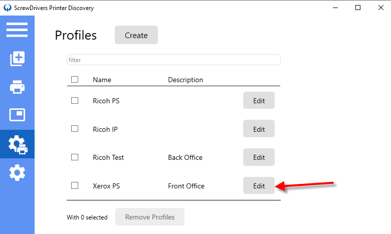Image resolution: width=391 pixels, height=234 pixels.
Task: Click the add/duplicate plus sidebar icon
Action: click(x=17, y=59)
